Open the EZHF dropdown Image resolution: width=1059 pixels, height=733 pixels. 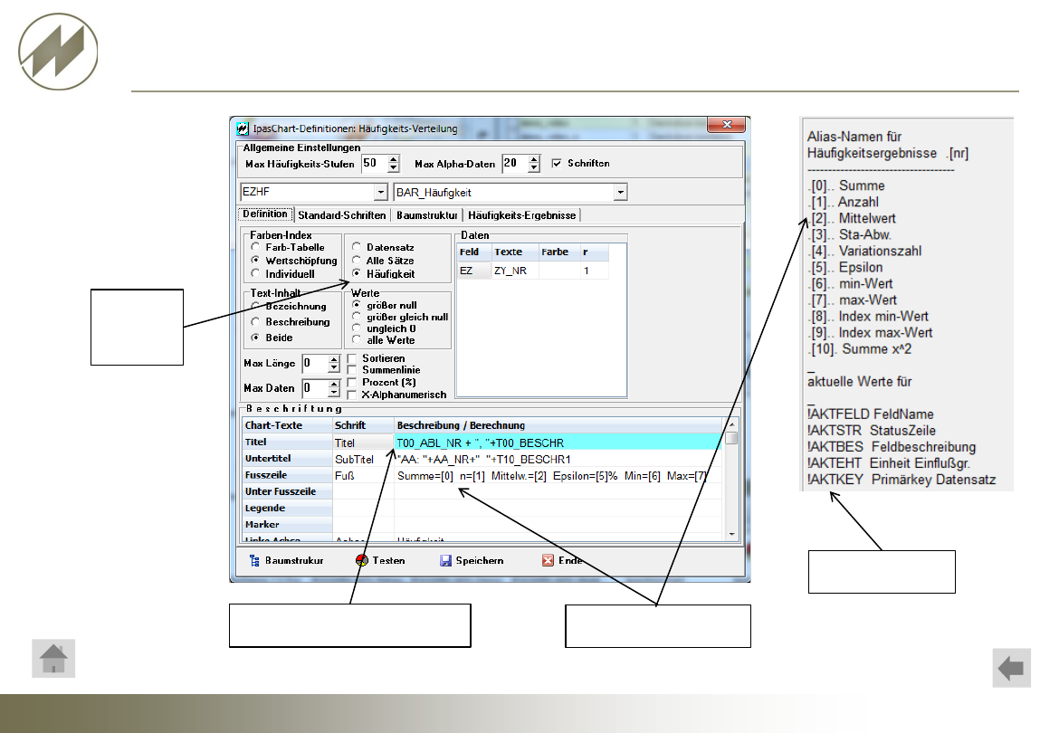(x=381, y=193)
